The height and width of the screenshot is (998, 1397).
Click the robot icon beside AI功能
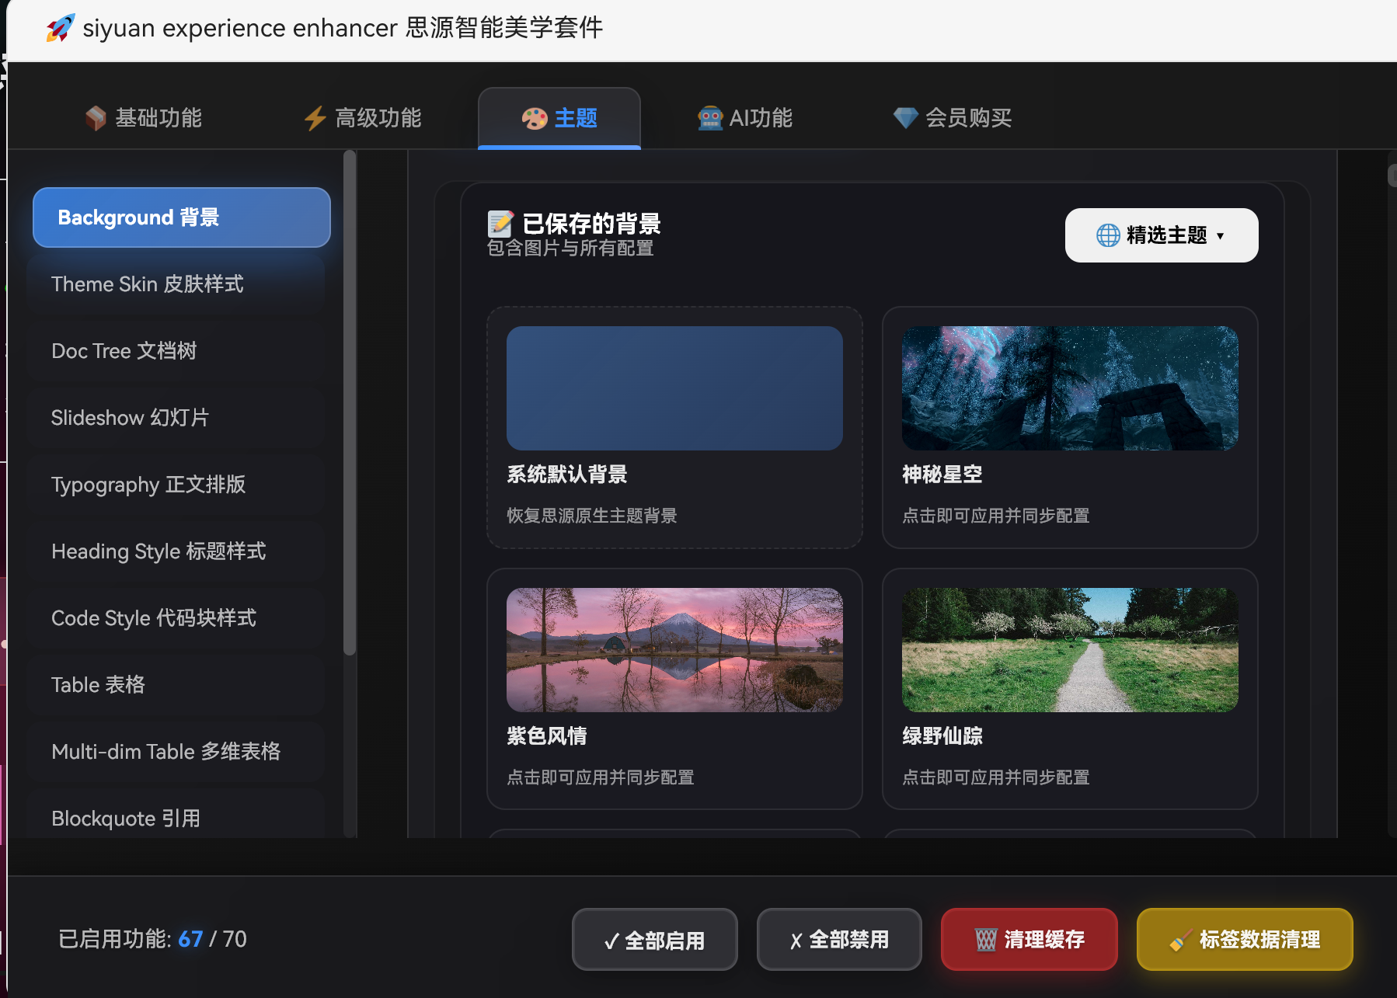coord(710,118)
